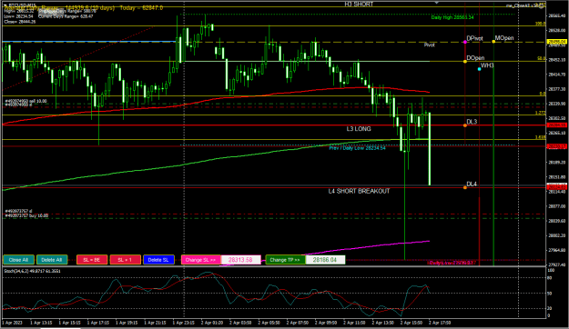Click the Stochastic 80 level label
The height and width of the screenshot is (329, 569).
pyautogui.click(x=549, y=278)
